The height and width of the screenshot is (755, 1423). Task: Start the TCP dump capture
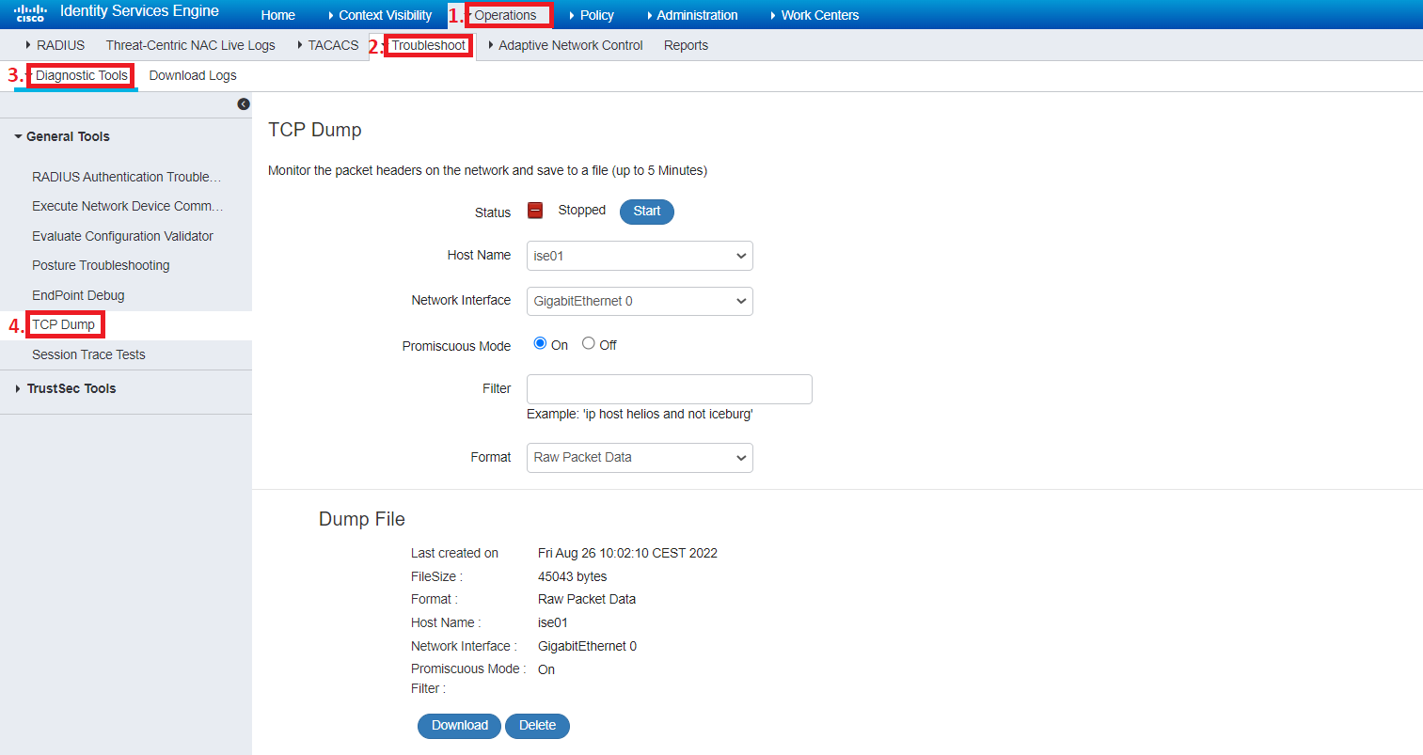click(647, 212)
